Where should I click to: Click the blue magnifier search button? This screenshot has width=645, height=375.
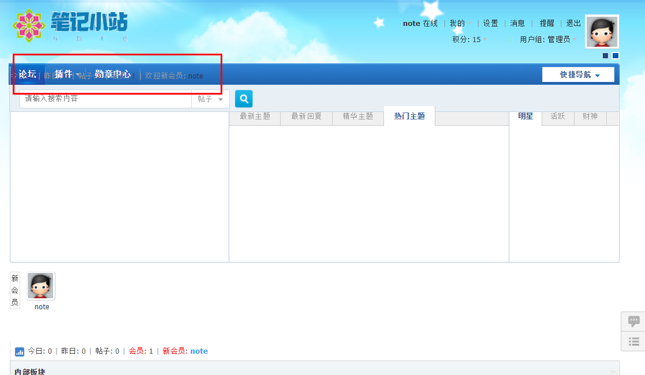pyautogui.click(x=244, y=99)
